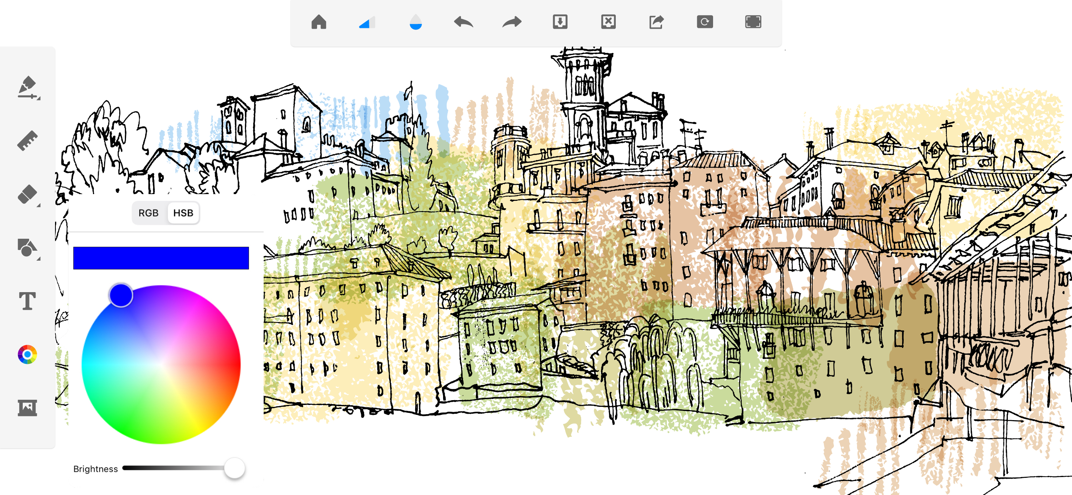The height and width of the screenshot is (495, 1072).
Task: Redo the last undone stroke
Action: click(x=512, y=22)
